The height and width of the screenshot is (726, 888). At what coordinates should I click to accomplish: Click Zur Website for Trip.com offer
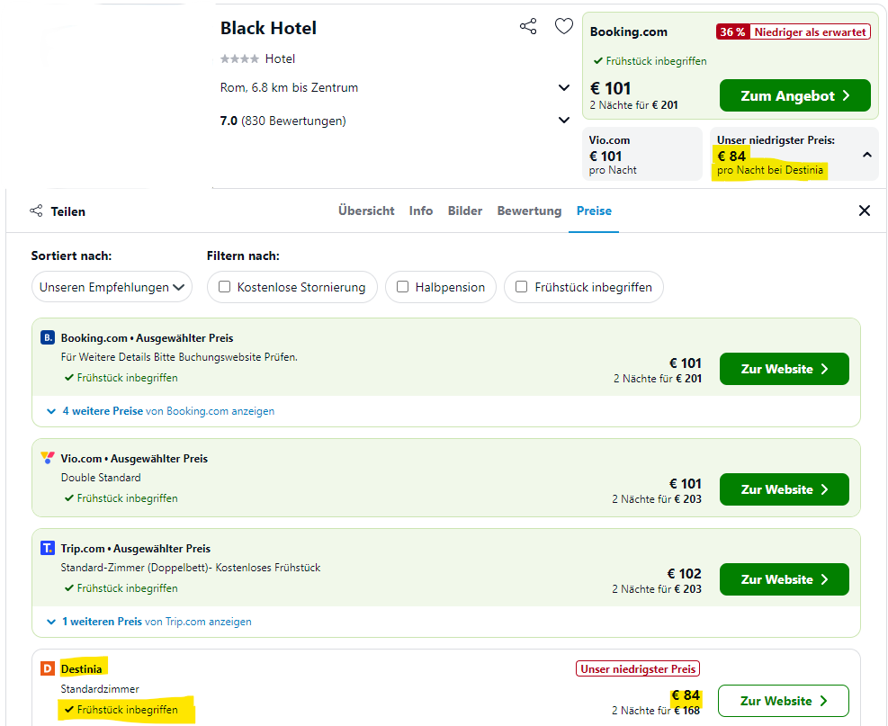tap(785, 579)
